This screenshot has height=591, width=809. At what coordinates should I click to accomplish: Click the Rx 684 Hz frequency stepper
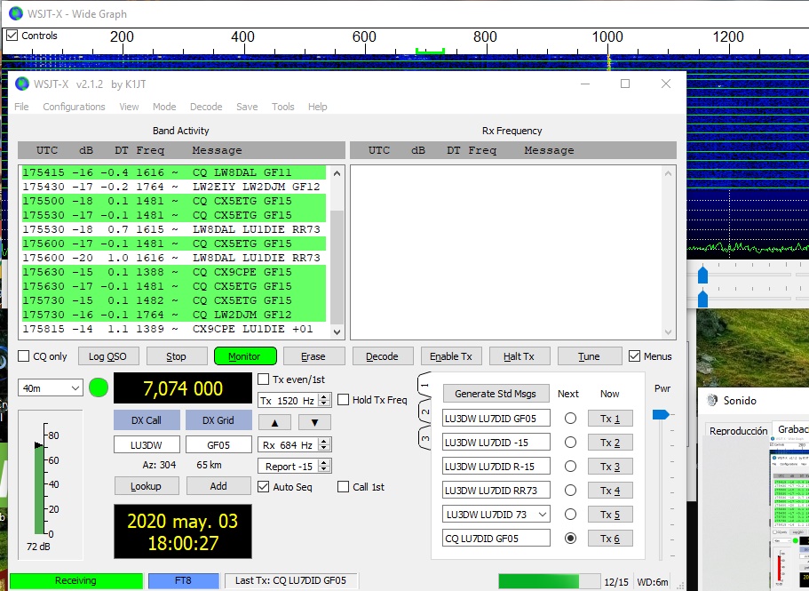tap(324, 444)
